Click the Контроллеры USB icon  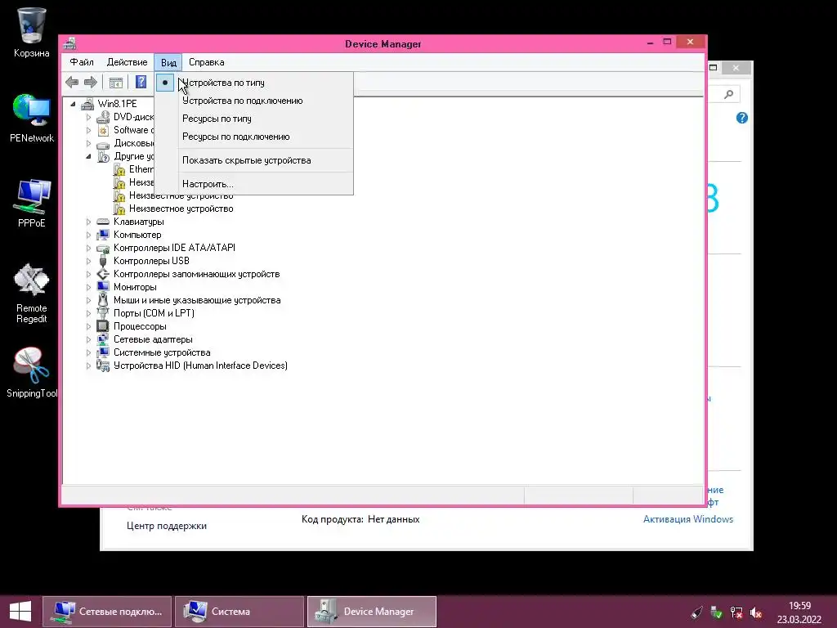103,261
